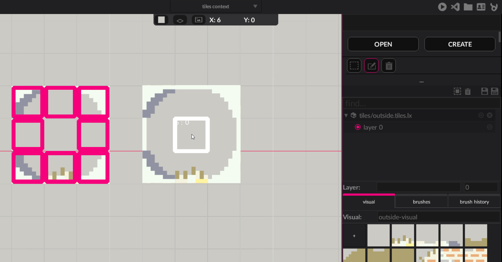Image resolution: width=502 pixels, height=262 pixels.
Task: Activate the pencil edit tool
Action: pyautogui.click(x=371, y=66)
